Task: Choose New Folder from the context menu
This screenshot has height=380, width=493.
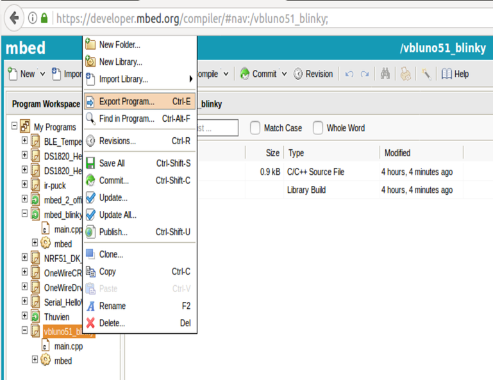Action: tap(140, 45)
